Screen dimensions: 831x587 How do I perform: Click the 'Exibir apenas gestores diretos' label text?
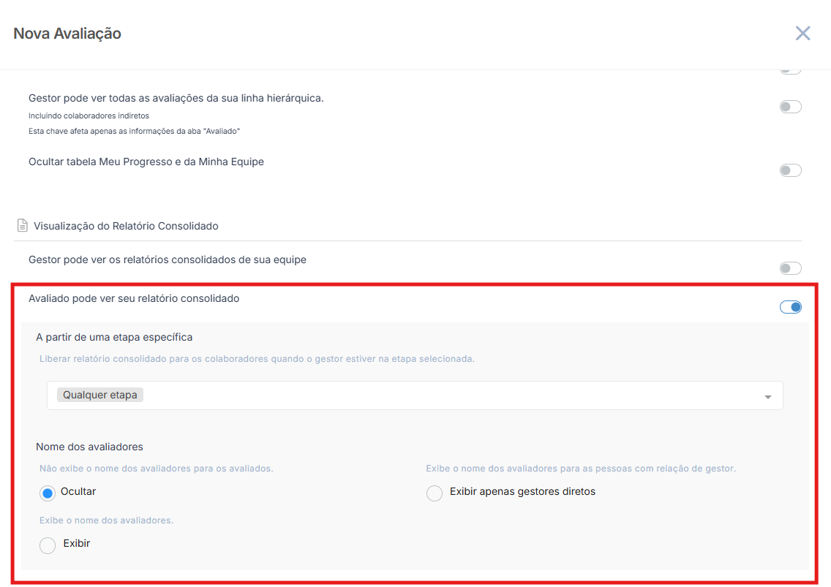(522, 492)
